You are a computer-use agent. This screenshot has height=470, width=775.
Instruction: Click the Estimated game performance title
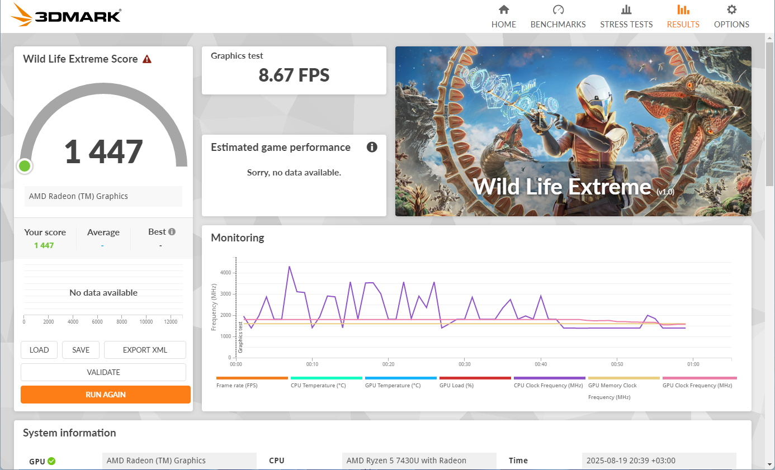pyautogui.click(x=281, y=148)
